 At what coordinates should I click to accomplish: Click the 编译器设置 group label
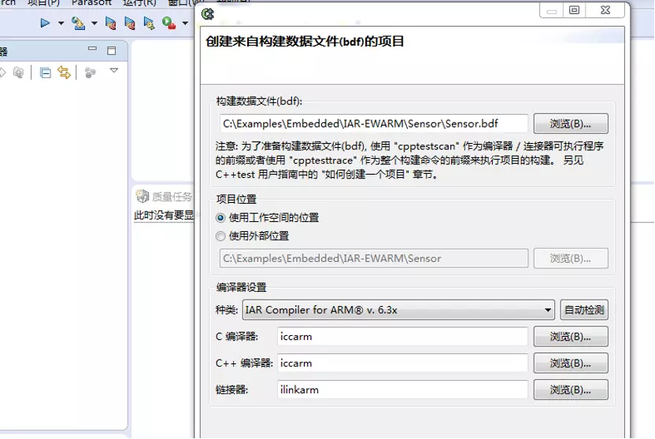[x=241, y=287]
